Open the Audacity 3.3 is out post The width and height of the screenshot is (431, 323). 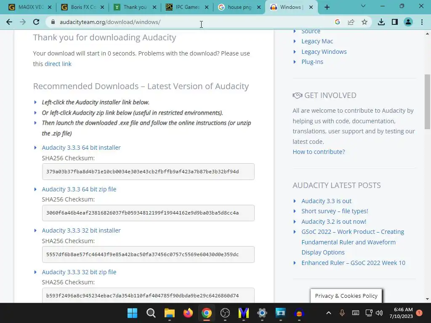click(x=326, y=201)
